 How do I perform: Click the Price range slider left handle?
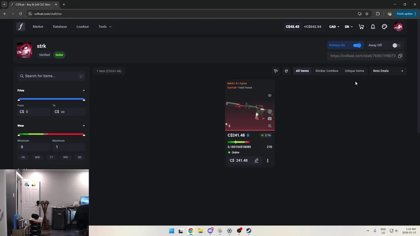[19, 99]
